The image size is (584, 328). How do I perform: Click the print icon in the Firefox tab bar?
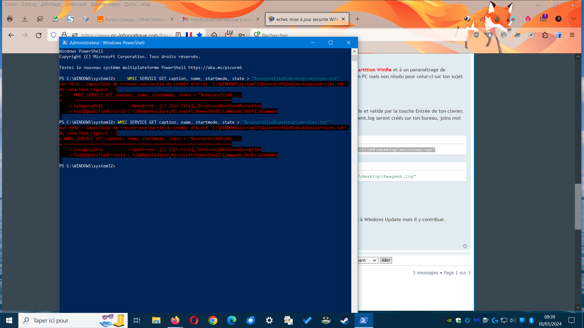click(10, 19)
